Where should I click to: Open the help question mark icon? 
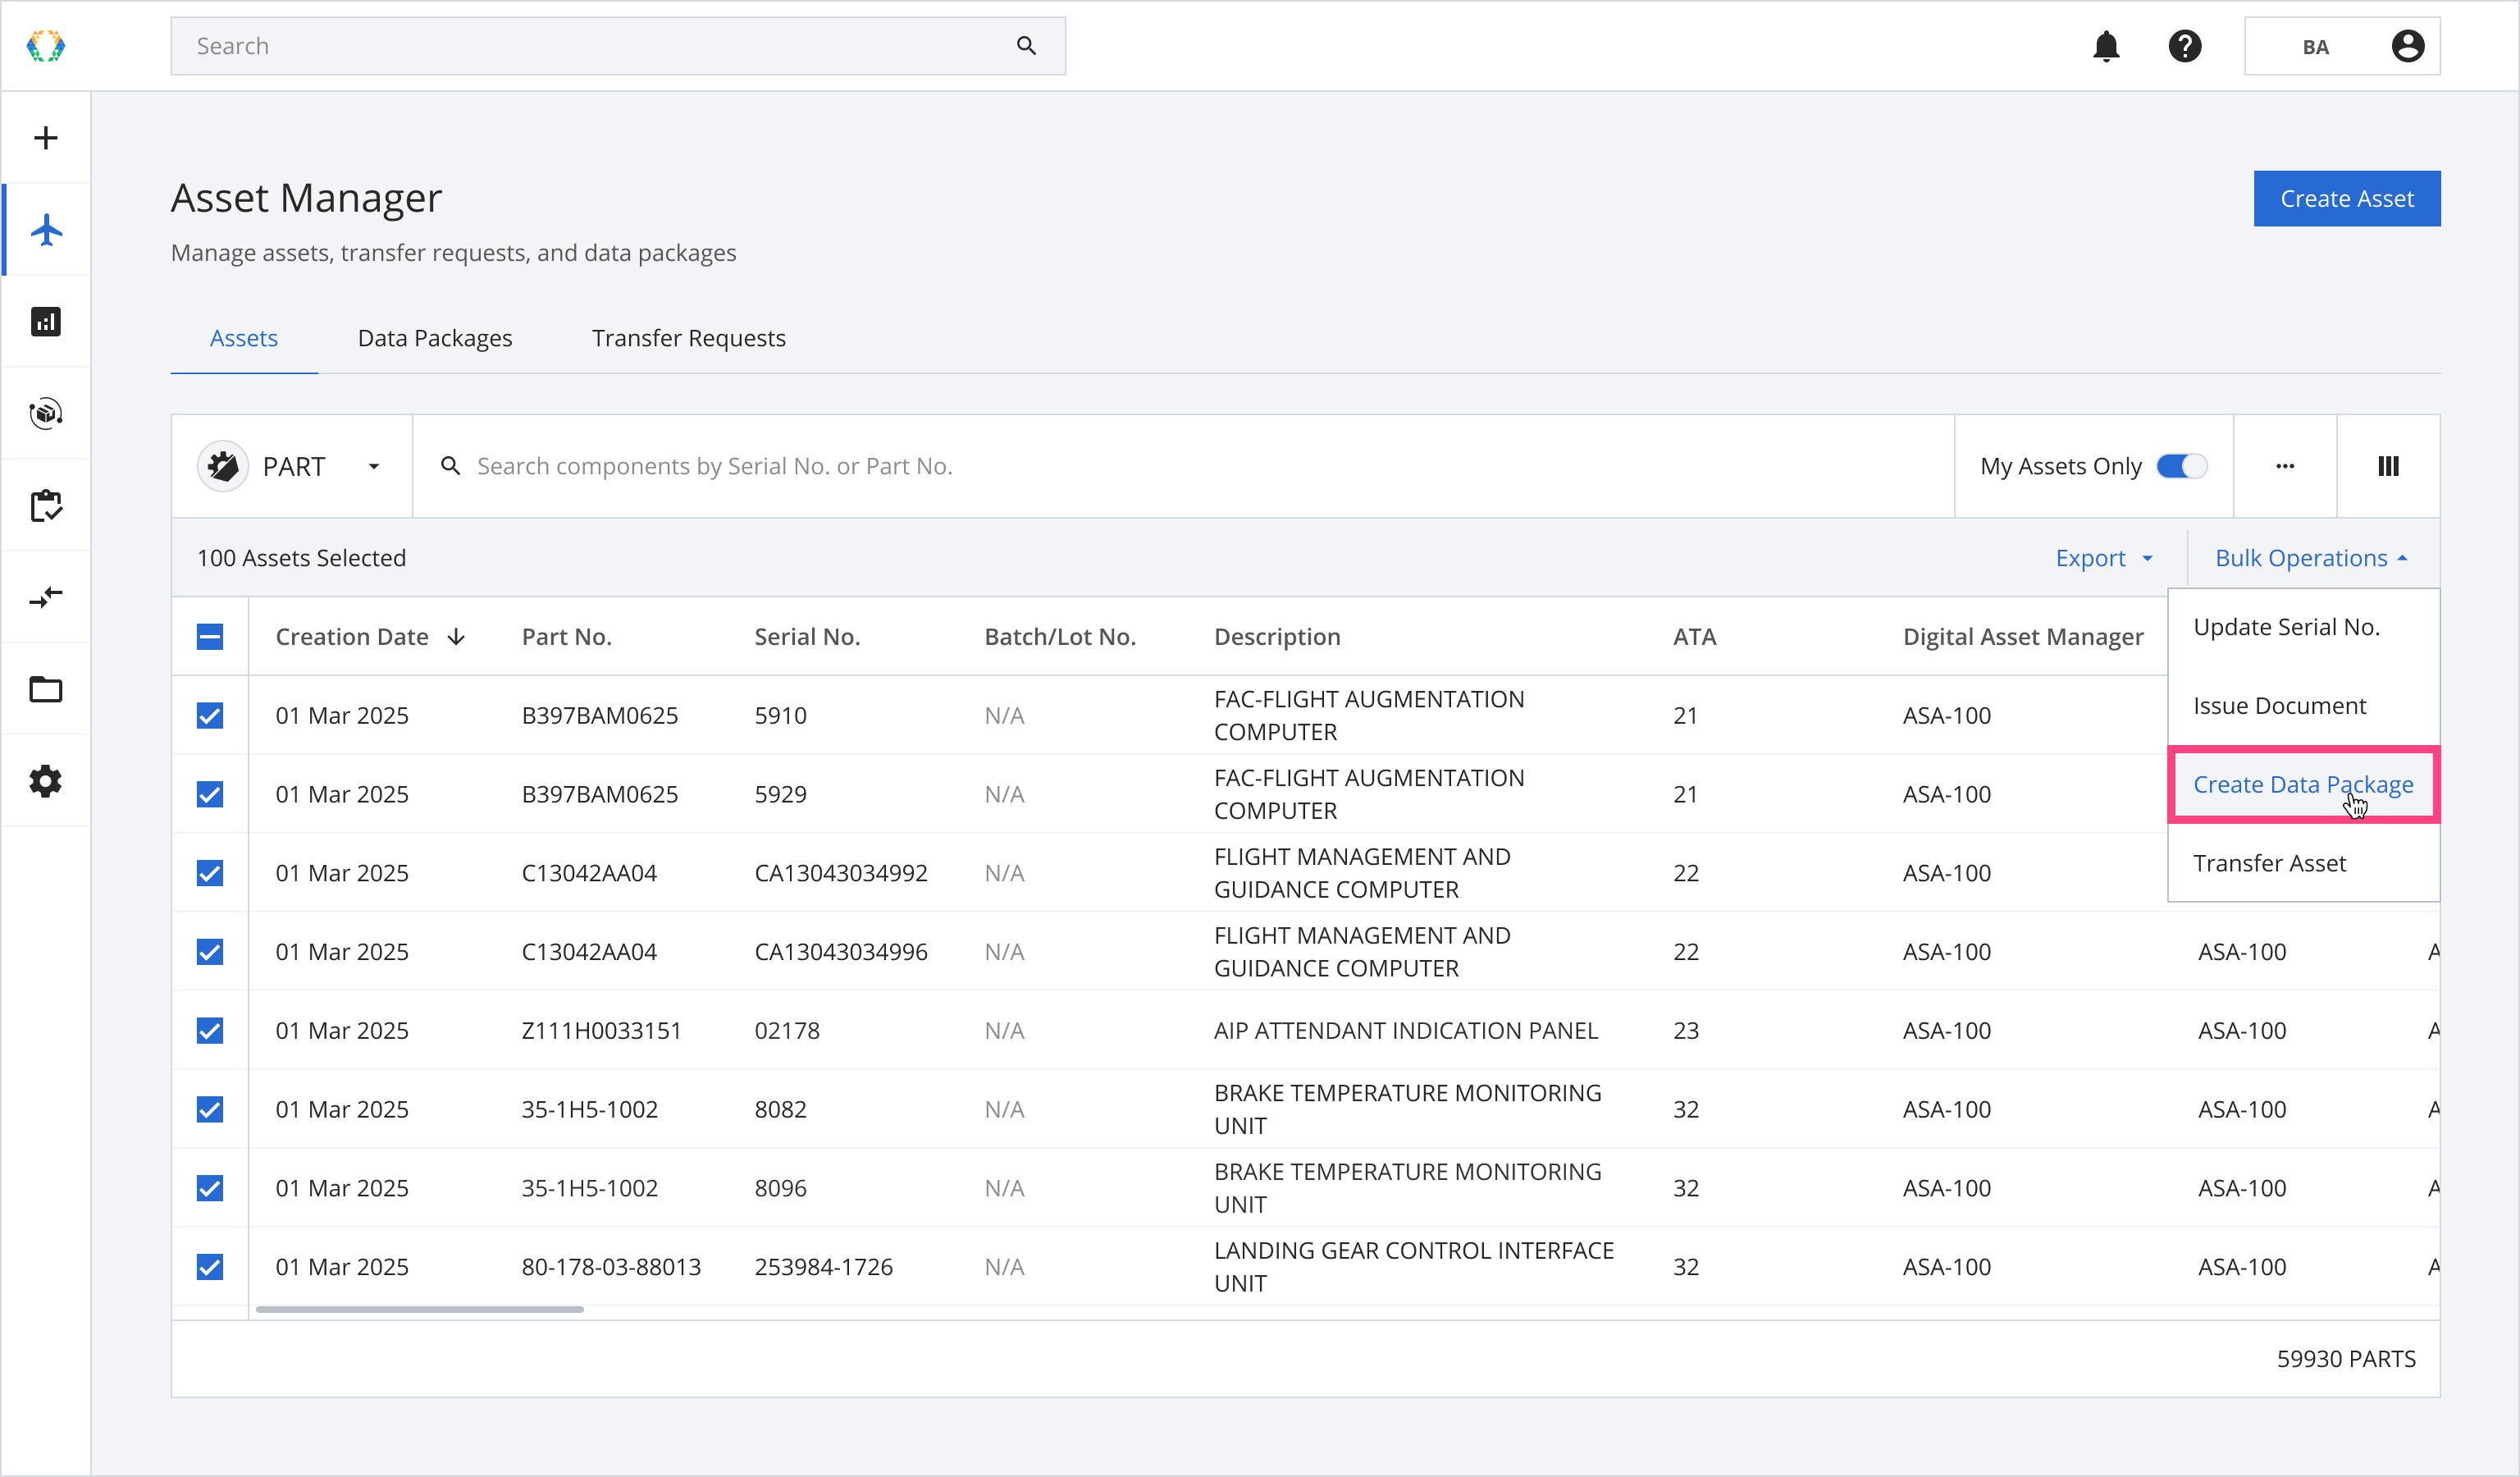click(2185, 46)
